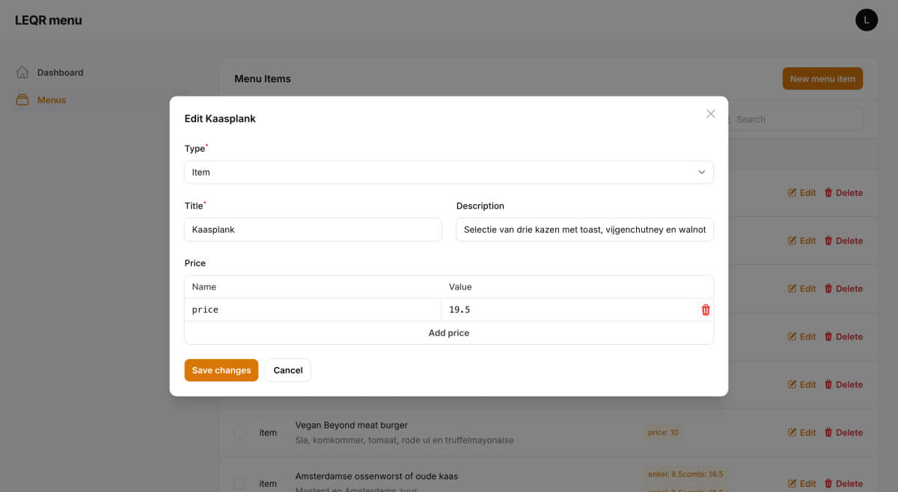
Task: Click the Type dropdown chevron arrow
Action: coord(701,172)
